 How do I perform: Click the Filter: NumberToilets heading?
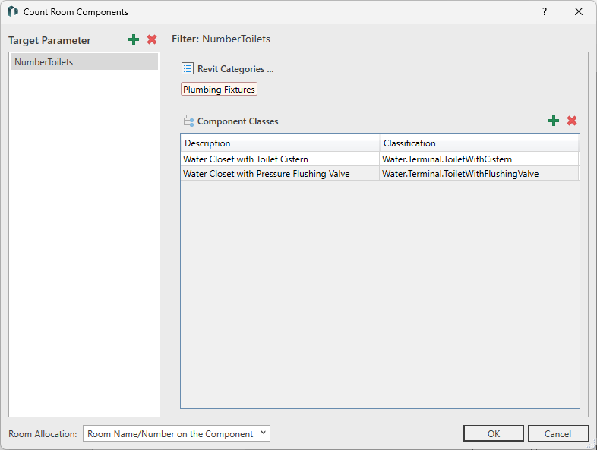(x=221, y=39)
